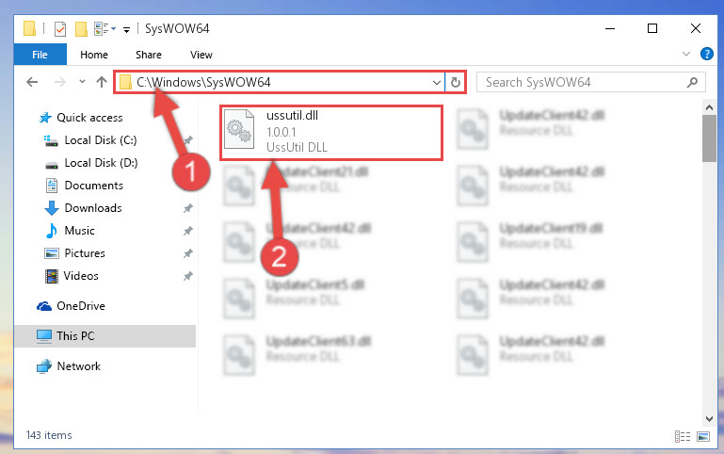Screen dimensions: 724x454
Task: Open the Help question mark icon
Action: point(706,54)
